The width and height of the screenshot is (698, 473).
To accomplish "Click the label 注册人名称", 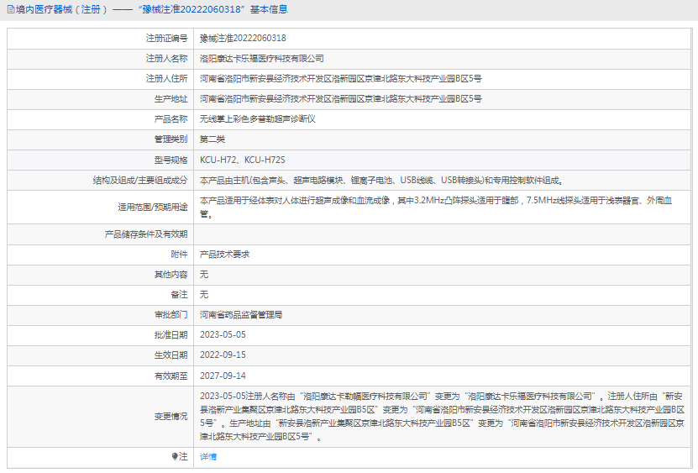I will [x=166, y=58].
